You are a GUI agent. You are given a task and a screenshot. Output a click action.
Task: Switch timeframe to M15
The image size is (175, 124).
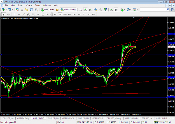(65, 14)
